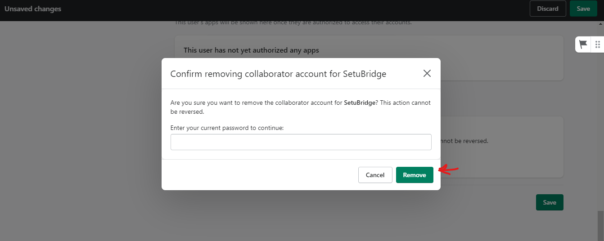Click the bold SetuBridge name in the dialog message

pos(360,103)
